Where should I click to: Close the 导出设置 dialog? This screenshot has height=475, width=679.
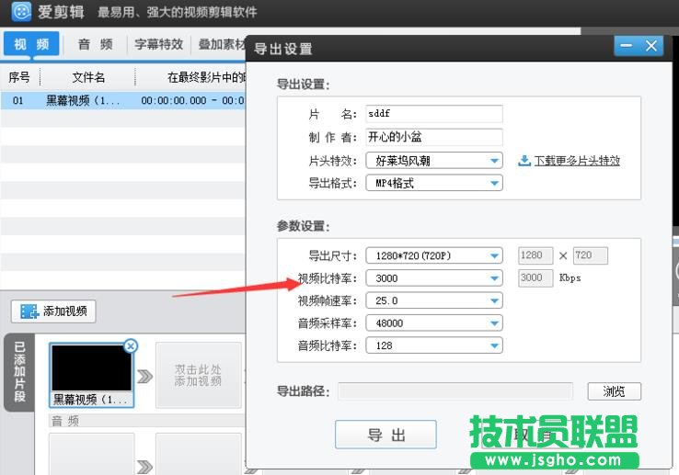650,46
